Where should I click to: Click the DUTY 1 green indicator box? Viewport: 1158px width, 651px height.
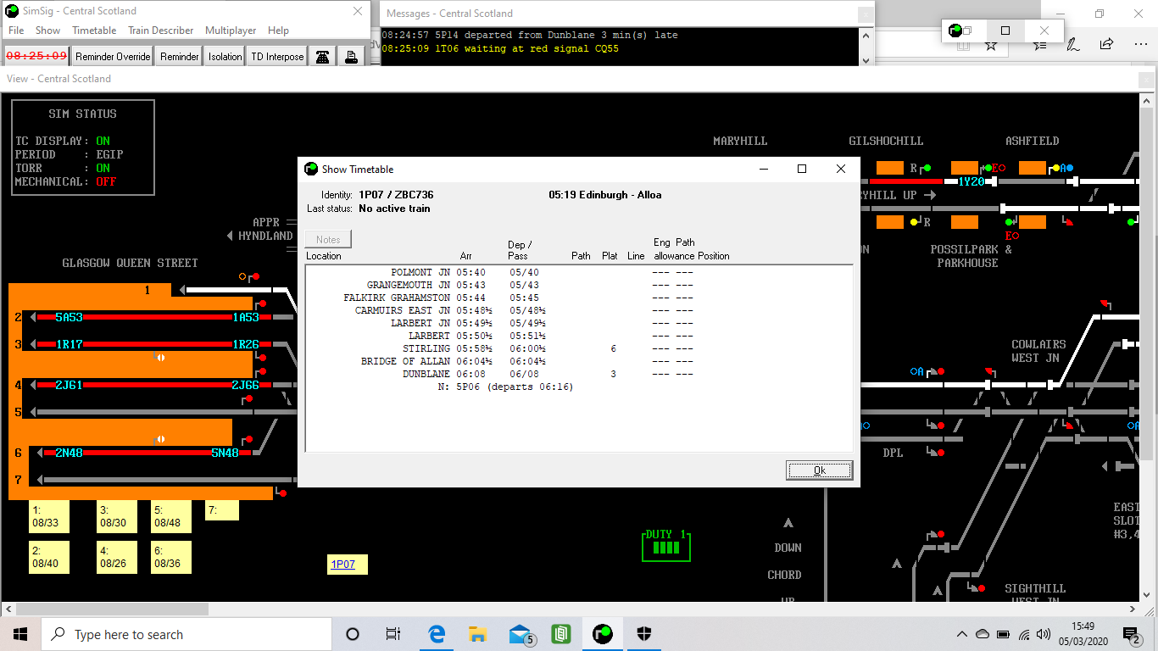pos(665,547)
